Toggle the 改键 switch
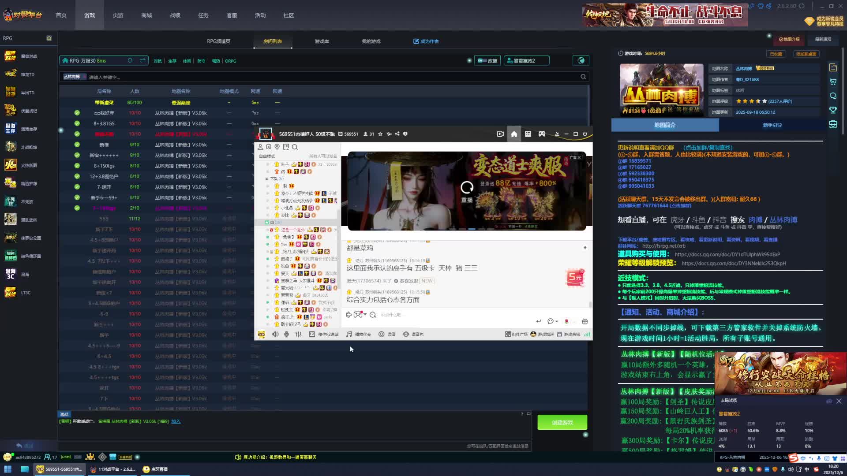This screenshot has width=847, height=476. [483, 61]
